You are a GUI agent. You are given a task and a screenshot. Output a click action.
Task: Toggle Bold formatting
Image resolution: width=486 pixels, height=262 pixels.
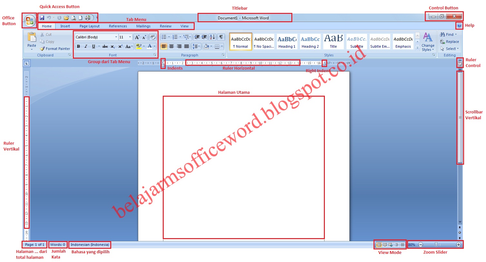coord(78,46)
